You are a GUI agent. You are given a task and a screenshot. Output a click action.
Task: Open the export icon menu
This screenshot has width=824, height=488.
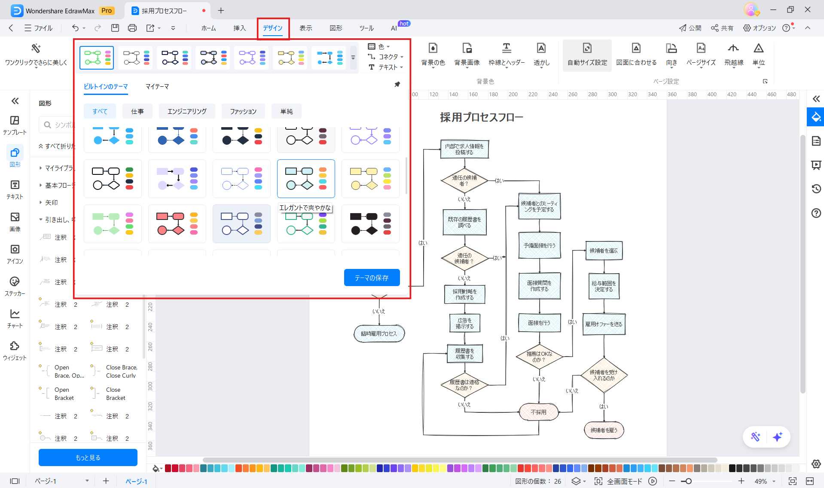(150, 28)
